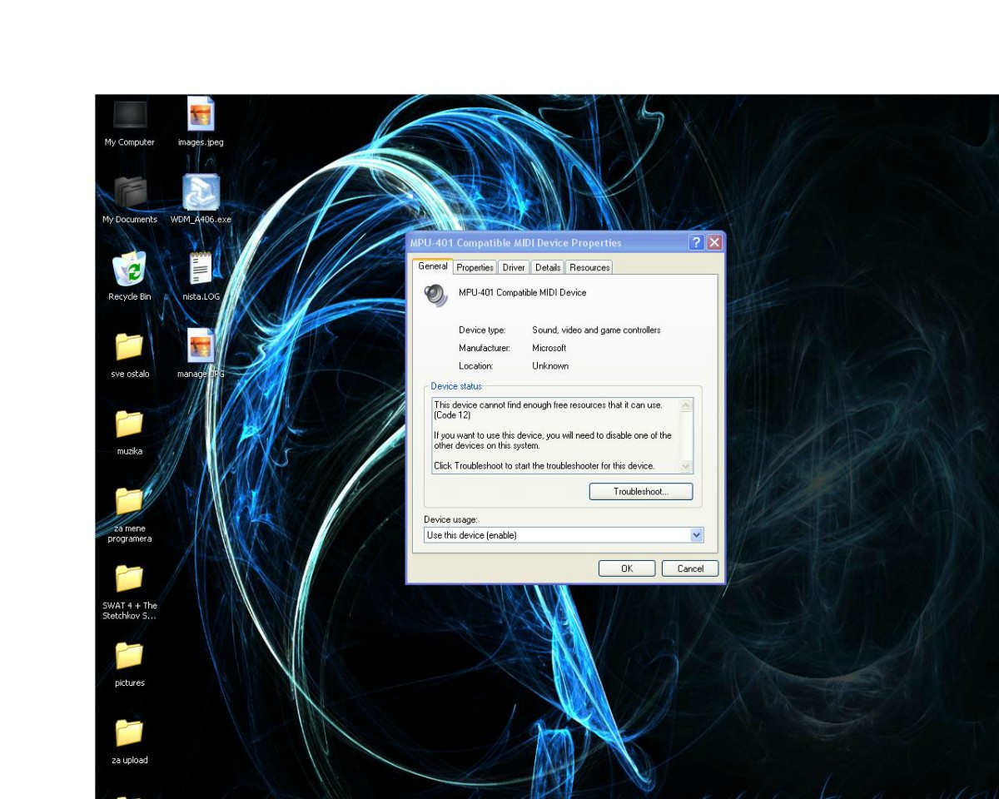Click the question mark help button
999x799 pixels.
[697, 243]
